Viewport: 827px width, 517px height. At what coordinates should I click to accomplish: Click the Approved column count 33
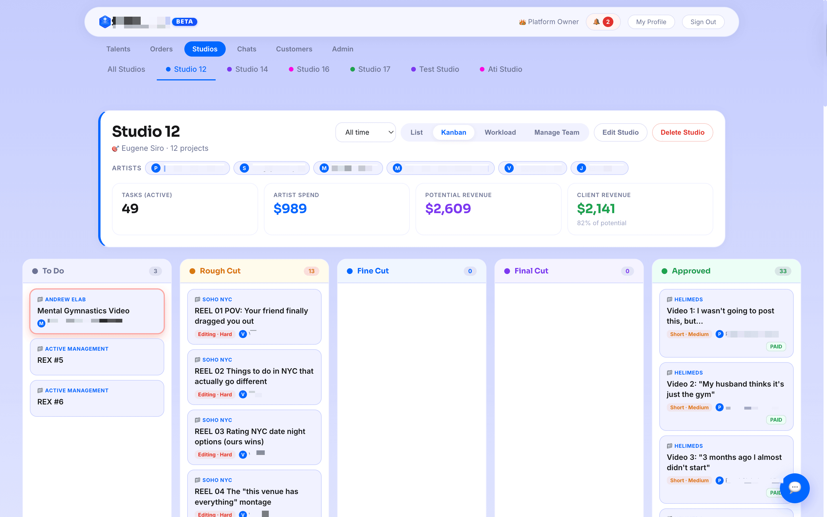click(782, 271)
